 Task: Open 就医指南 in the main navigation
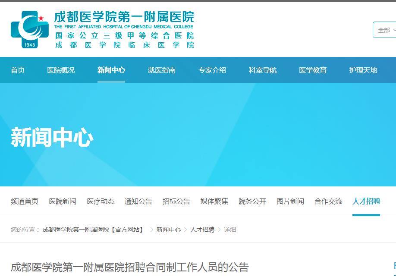pos(162,70)
